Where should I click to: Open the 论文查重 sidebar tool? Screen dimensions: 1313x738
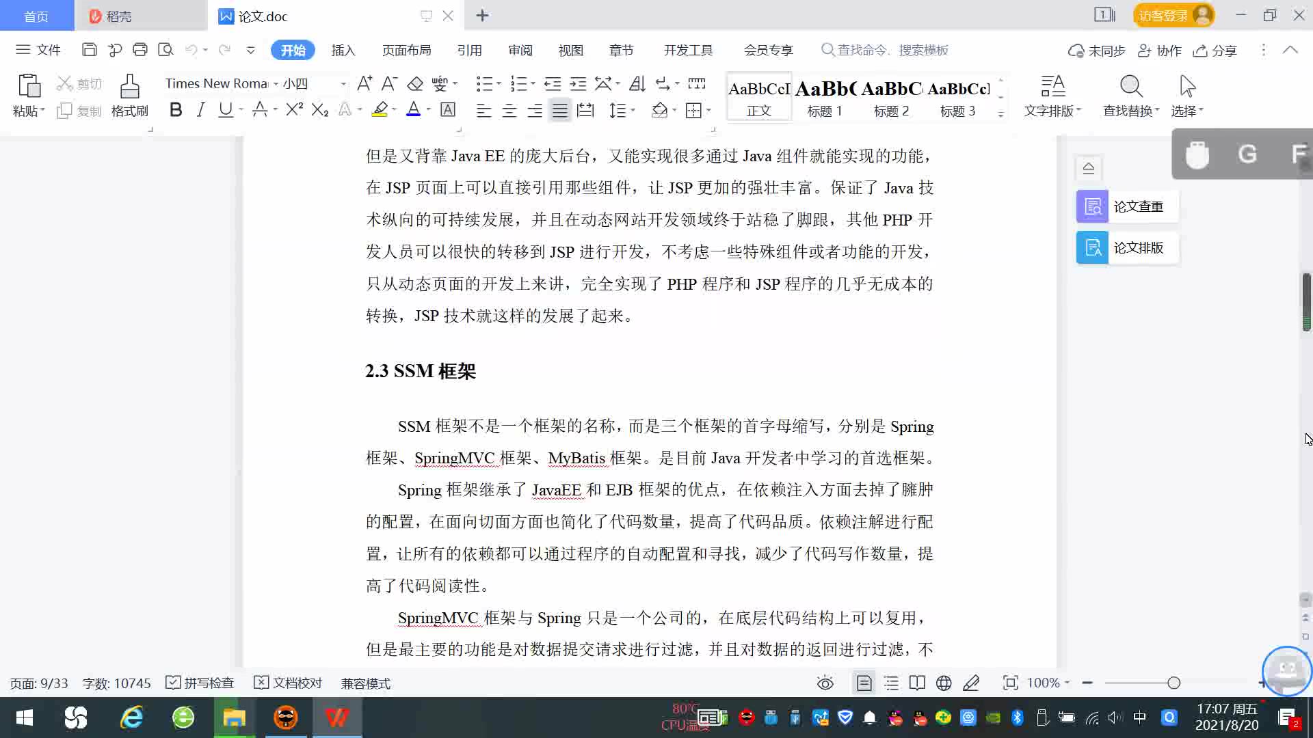[x=1127, y=206]
